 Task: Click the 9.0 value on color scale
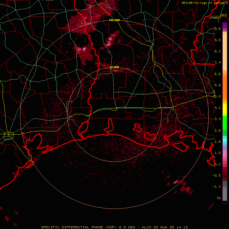coord(218,40)
